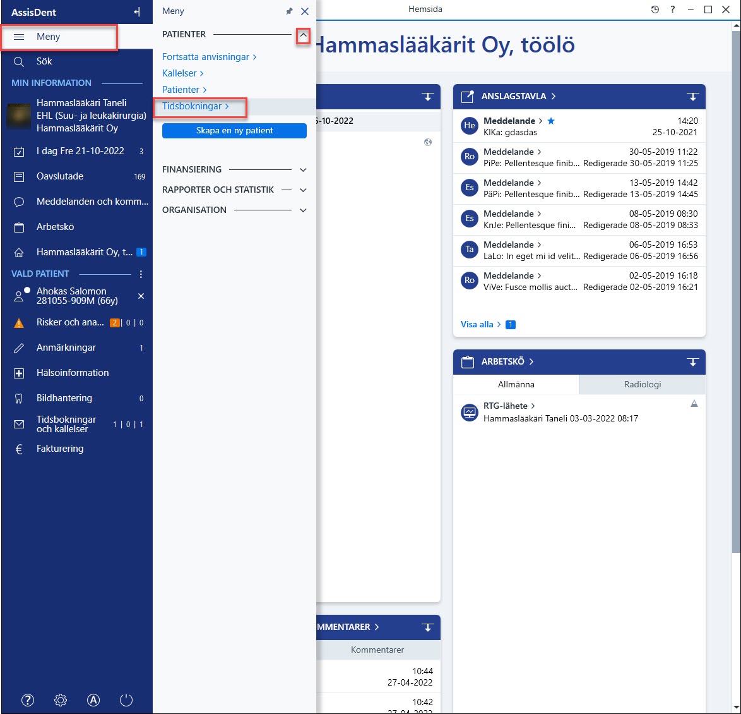
Task: Switch to the Allmänna tab
Action: [516, 385]
